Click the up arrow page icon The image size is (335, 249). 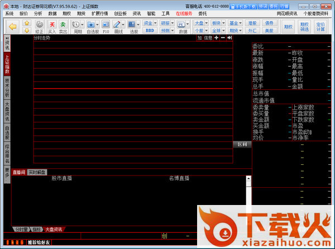pos(27,23)
